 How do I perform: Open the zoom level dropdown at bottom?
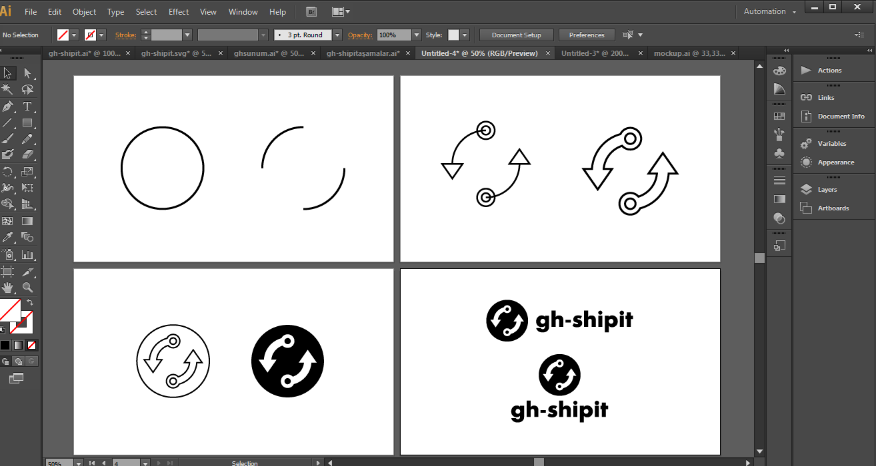pos(79,463)
